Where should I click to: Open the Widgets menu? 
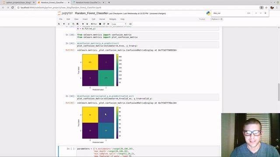coord(113,19)
